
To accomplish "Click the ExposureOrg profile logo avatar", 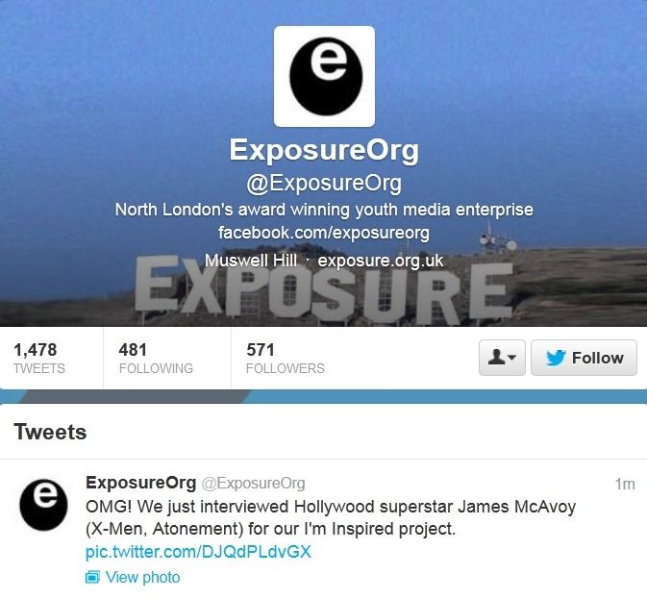I will pos(324,76).
